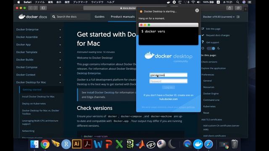The image size is (269, 151).
Task: Open Install Docker Desktop for Mac page
Action: (38, 96)
